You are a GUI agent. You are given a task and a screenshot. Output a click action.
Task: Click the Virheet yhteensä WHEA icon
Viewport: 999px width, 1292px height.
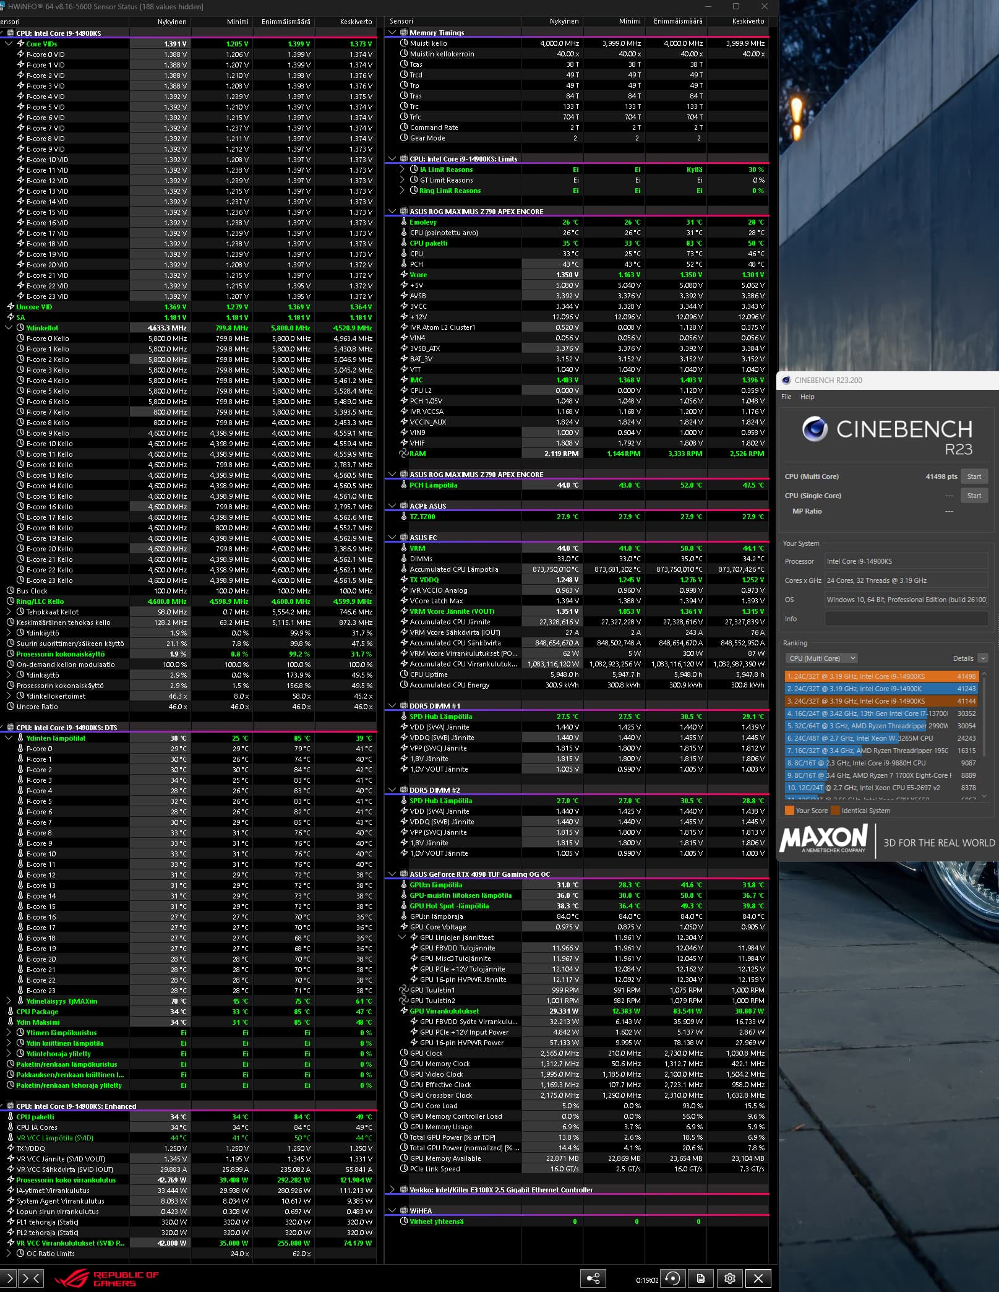coord(404,1221)
